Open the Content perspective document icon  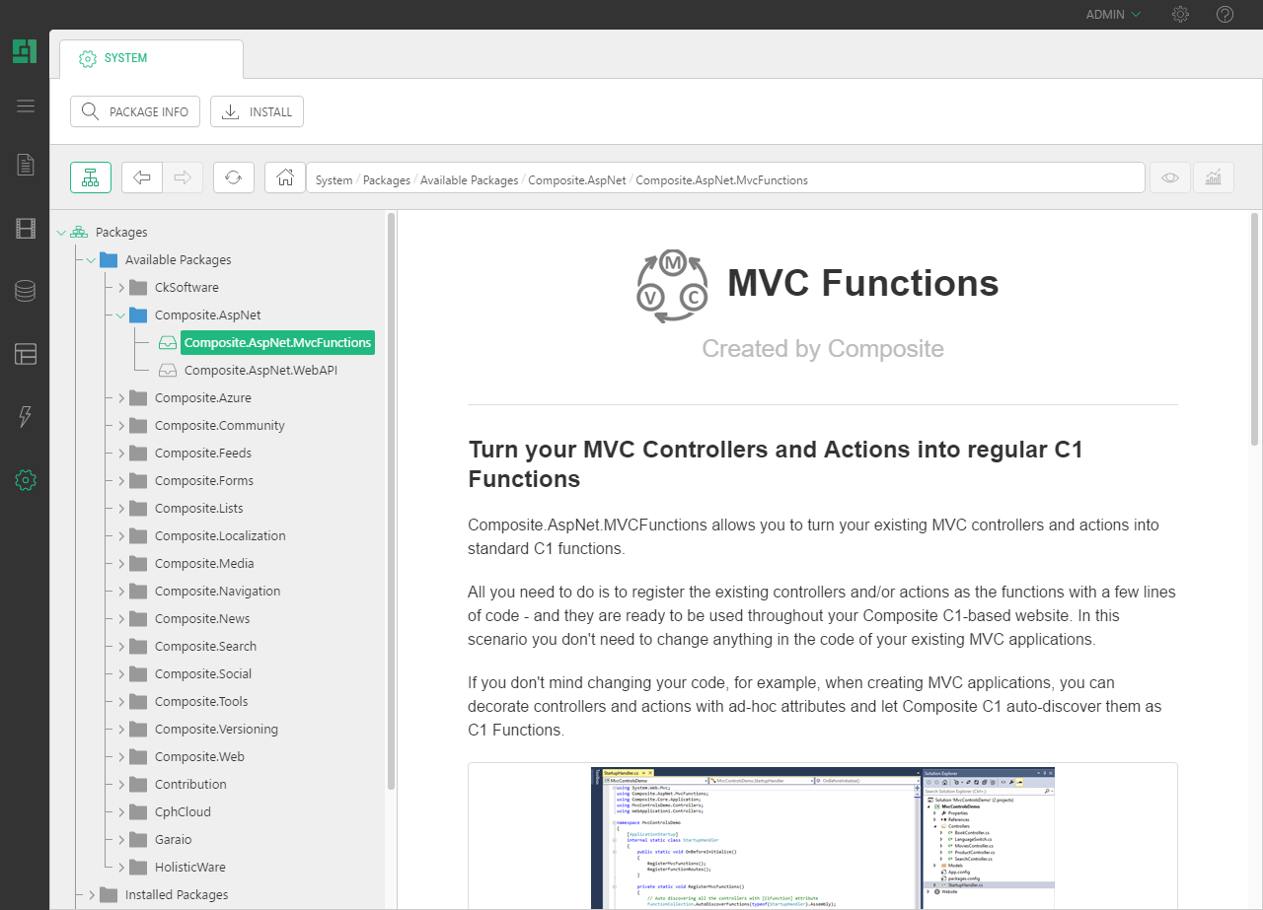click(x=26, y=165)
